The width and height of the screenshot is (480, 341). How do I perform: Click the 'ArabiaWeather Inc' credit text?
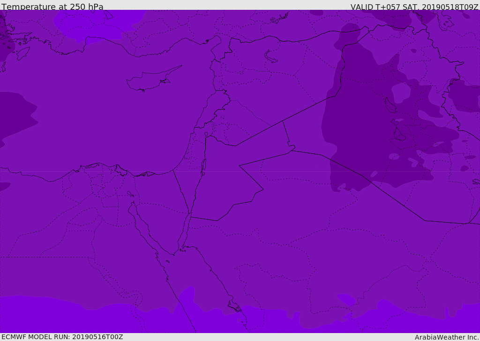click(x=447, y=337)
